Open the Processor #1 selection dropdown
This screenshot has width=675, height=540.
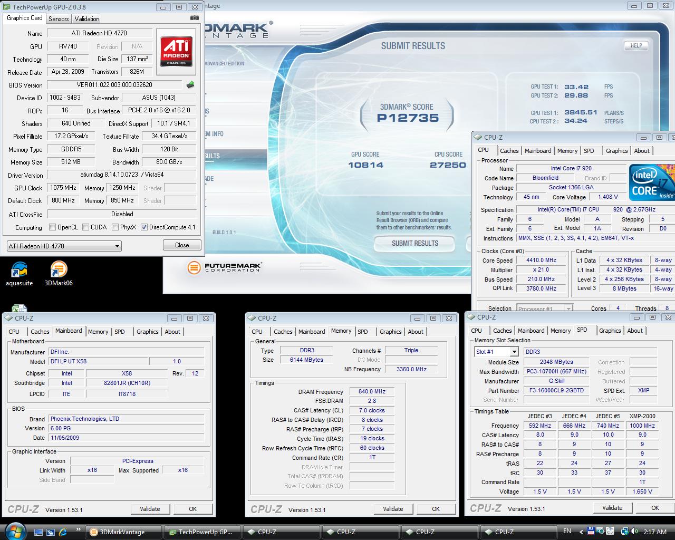(544, 308)
